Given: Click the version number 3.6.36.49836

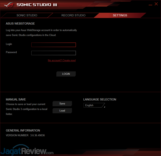Looking at the screenshot, I should (37, 135).
